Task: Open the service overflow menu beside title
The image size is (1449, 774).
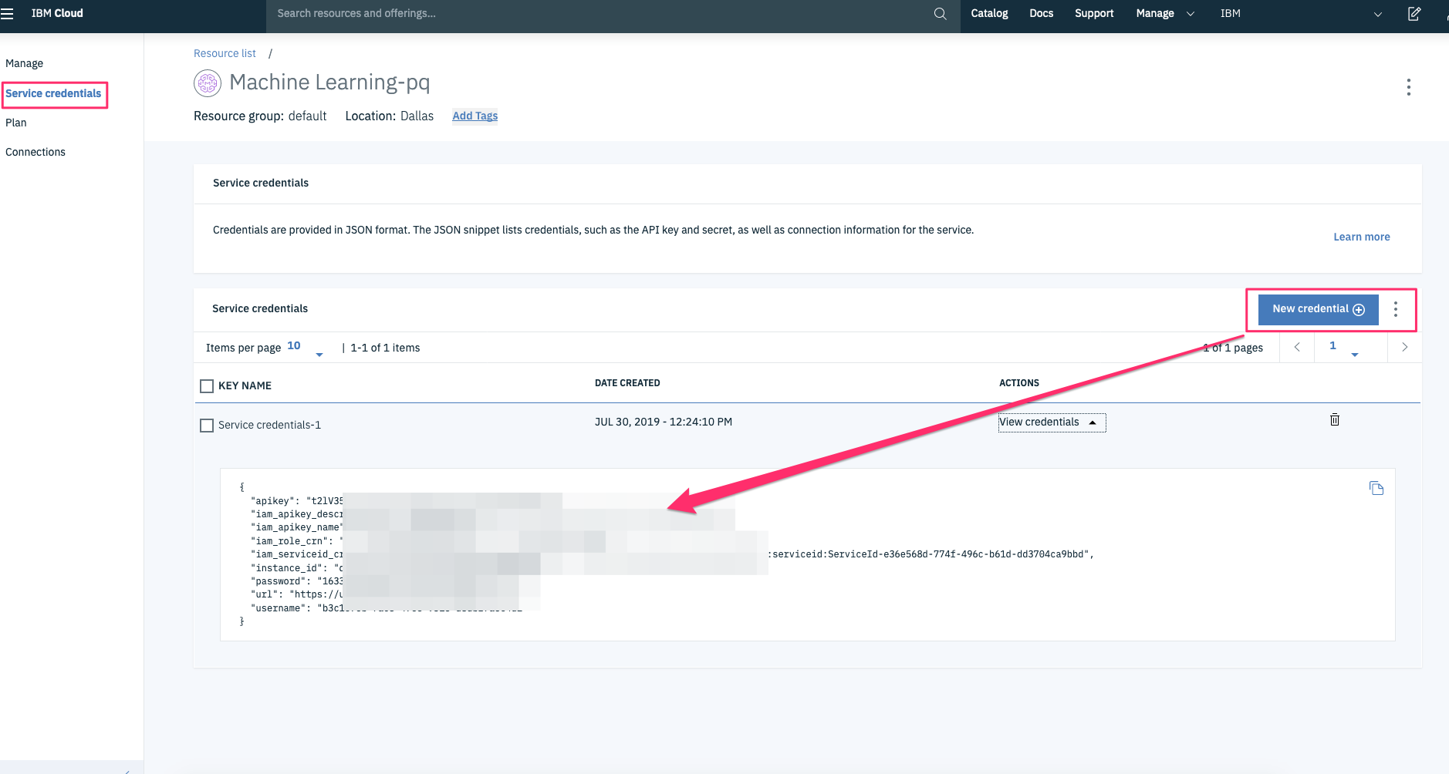Action: pyautogui.click(x=1409, y=87)
